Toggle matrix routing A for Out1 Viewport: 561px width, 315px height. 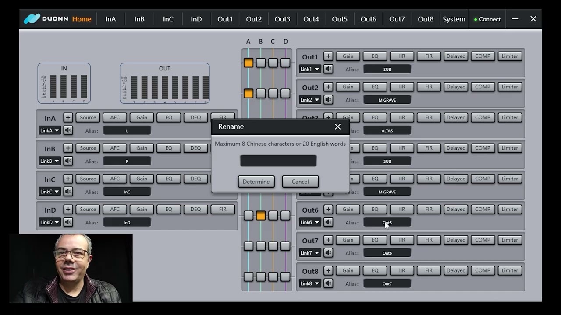point(249,63)
